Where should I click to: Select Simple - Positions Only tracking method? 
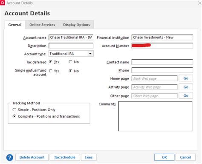point(14,109)
